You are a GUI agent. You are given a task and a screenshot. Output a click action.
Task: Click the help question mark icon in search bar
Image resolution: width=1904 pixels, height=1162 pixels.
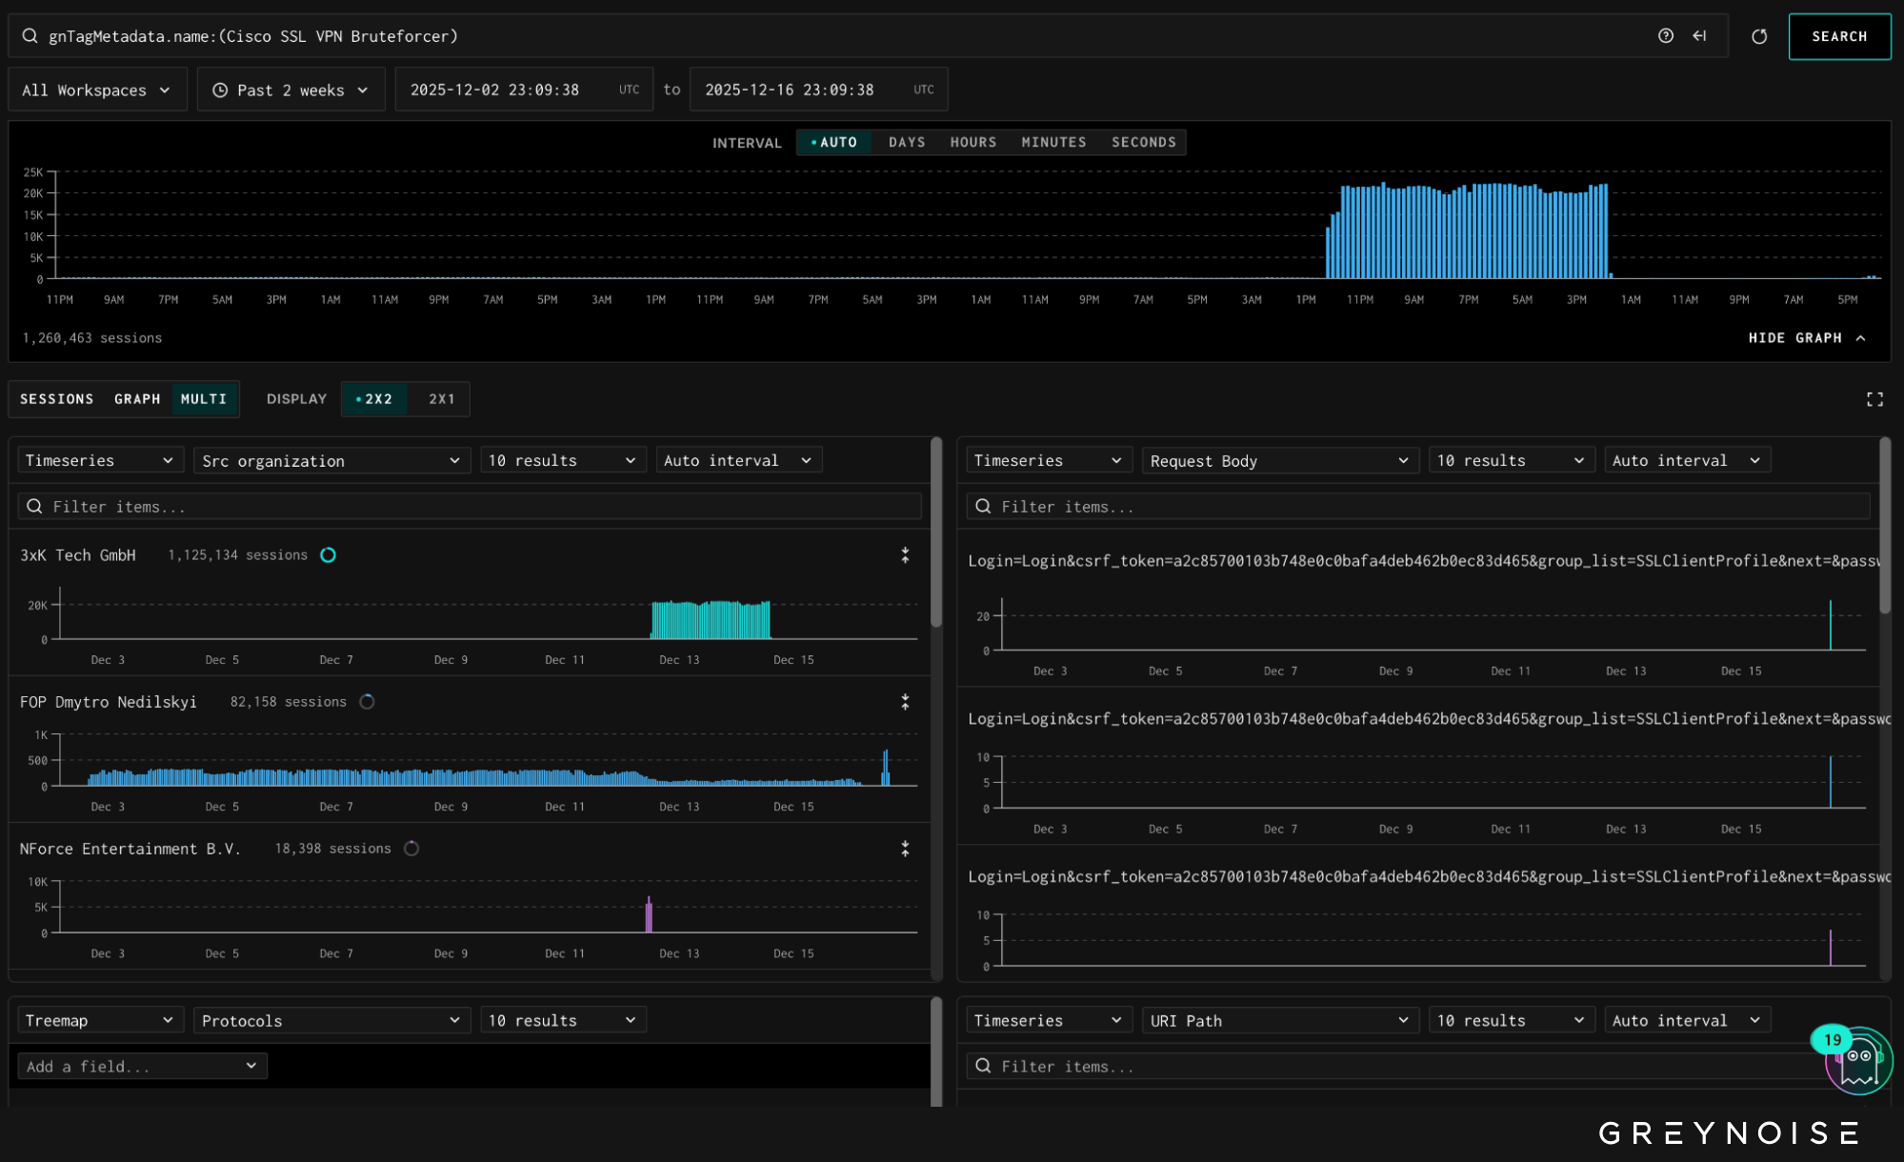point(1665,36)
